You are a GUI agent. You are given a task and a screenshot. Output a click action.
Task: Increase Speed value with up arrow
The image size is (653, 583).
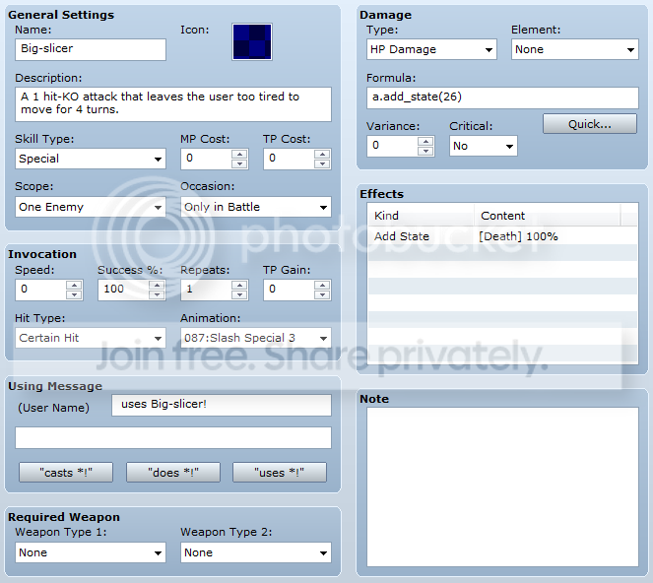tap(74, 285)
